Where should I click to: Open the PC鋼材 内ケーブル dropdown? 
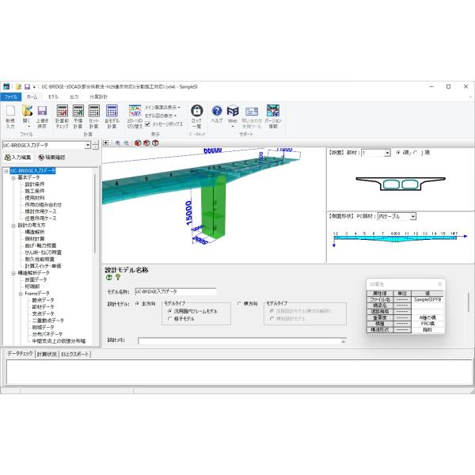click(397, 216)
